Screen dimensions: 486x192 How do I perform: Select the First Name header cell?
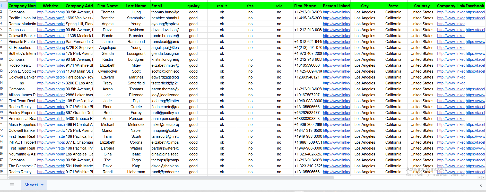pos(108,6)
